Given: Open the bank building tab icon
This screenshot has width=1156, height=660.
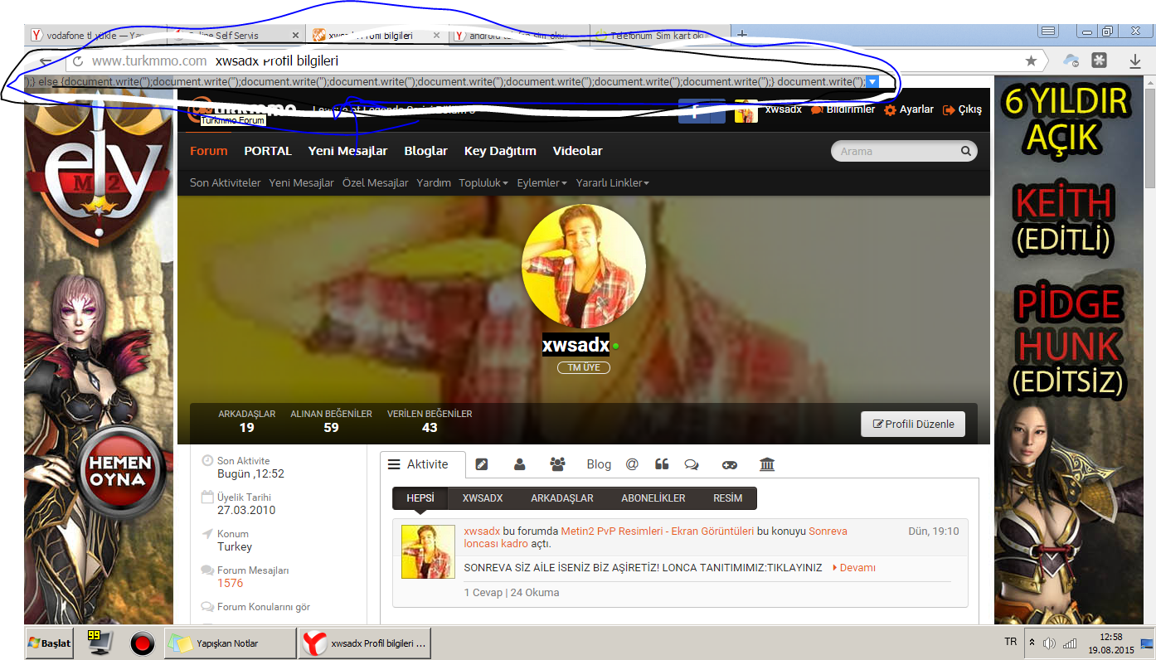Looking at the screenshot, I should [x=767, y=464].
